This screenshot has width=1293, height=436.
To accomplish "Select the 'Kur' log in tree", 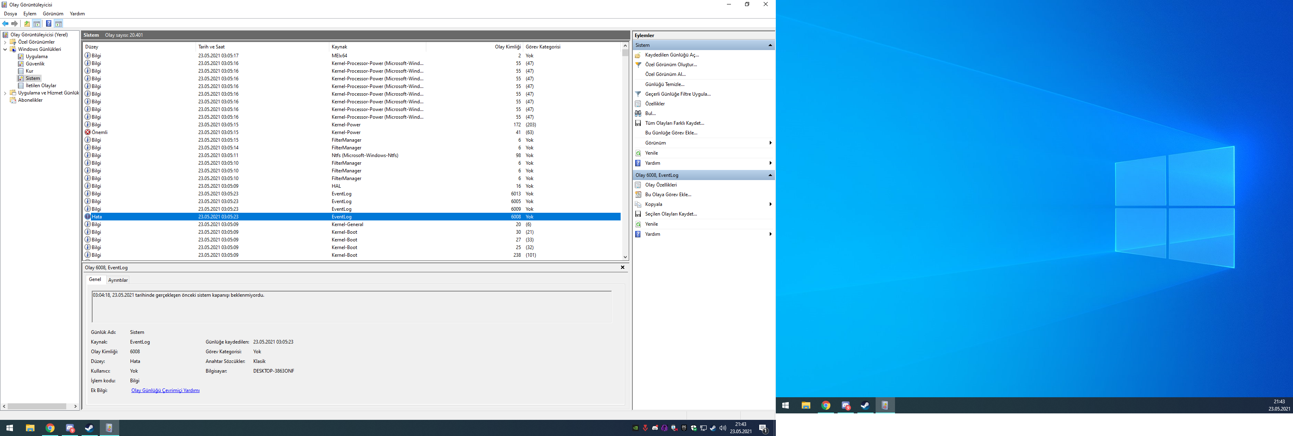I will point(29,71).
